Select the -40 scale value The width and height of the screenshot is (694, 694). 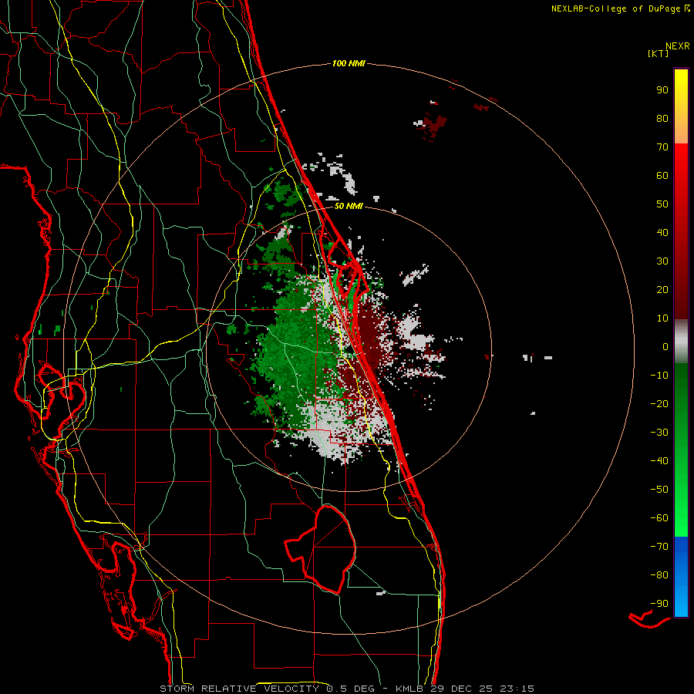(x=659, y=461)
